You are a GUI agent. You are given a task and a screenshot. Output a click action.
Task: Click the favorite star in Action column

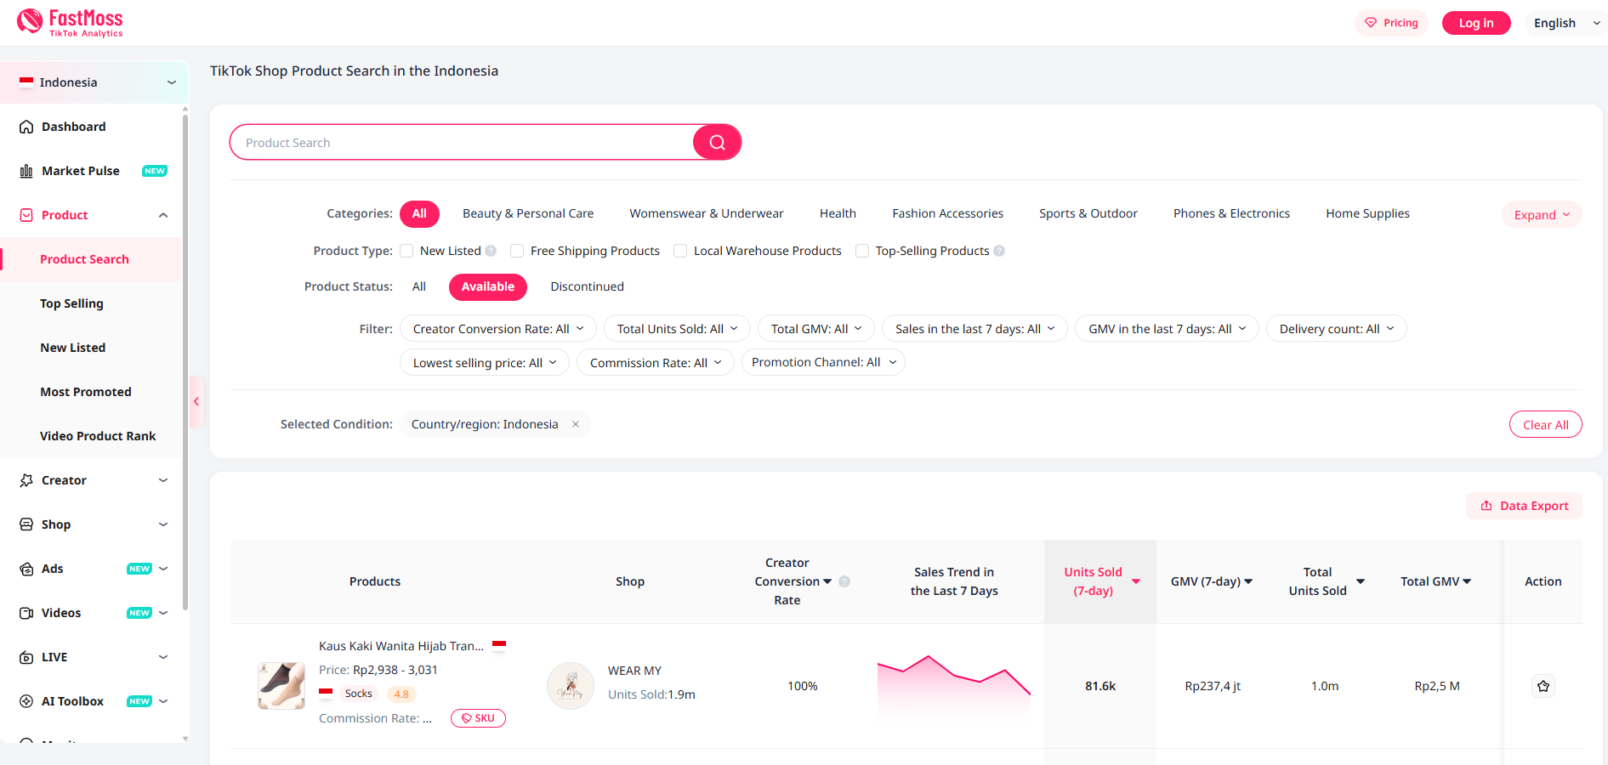coord(1543,686)
